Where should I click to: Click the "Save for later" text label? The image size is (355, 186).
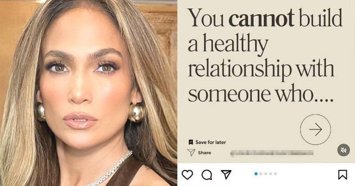tap(211, 142)
